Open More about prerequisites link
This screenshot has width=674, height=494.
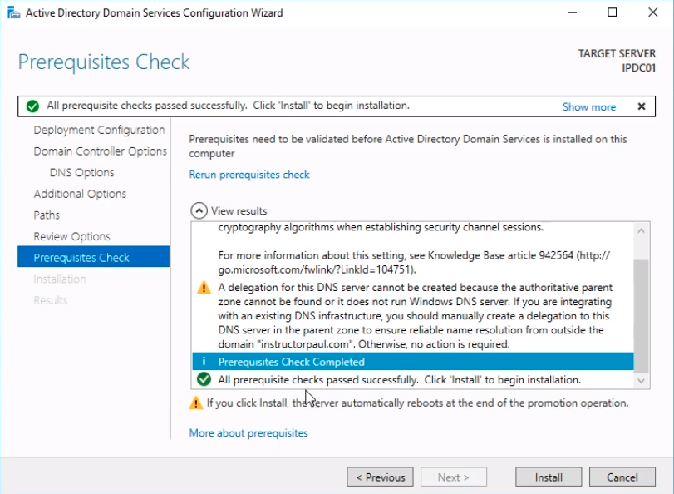tap(248, 433)
